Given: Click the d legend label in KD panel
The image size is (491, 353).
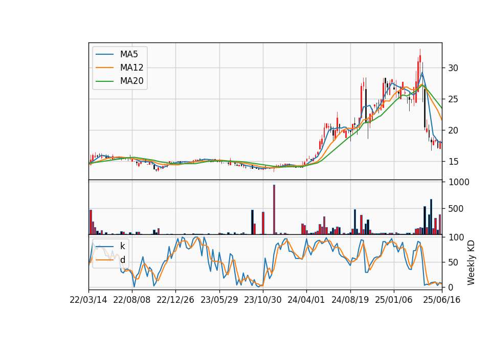Looking at the screenshot, I should pyautogui.click(x=122, y=260).
